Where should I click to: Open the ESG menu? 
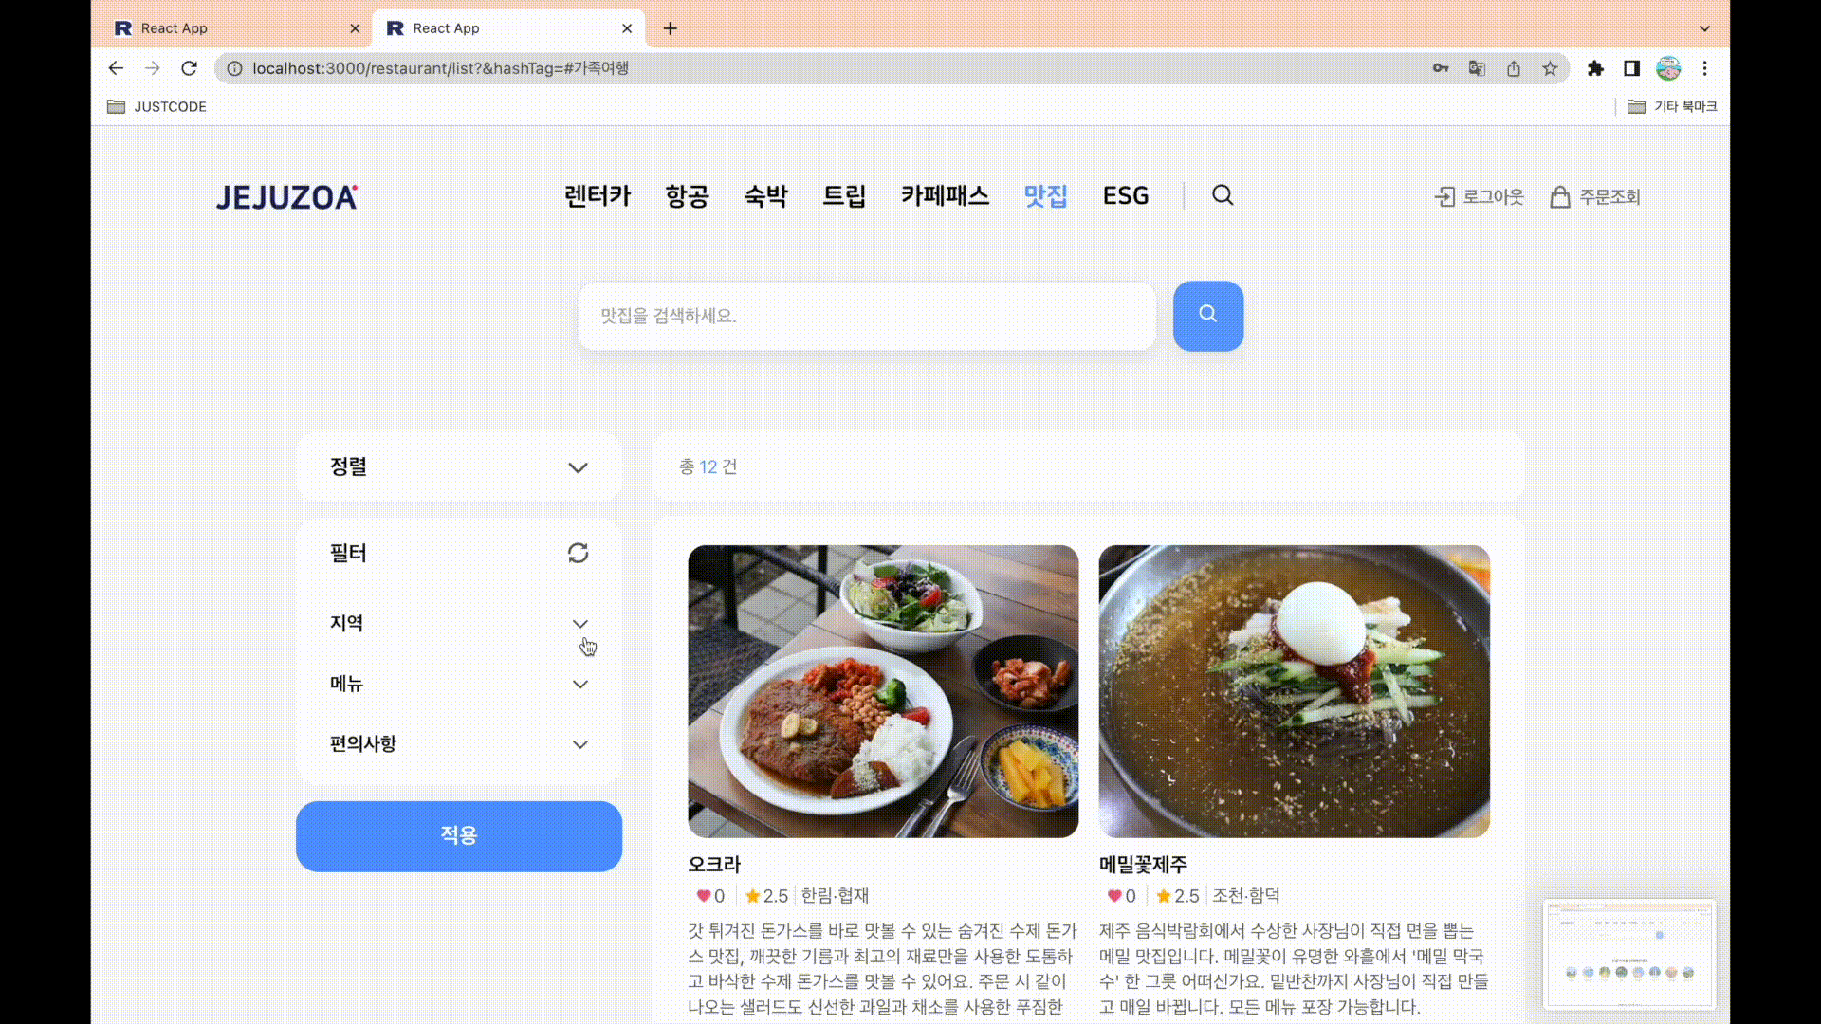coord(1126,195)
